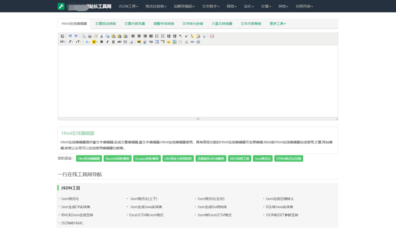
Task: Toggle bold formatting
Action: pos(101,42)
